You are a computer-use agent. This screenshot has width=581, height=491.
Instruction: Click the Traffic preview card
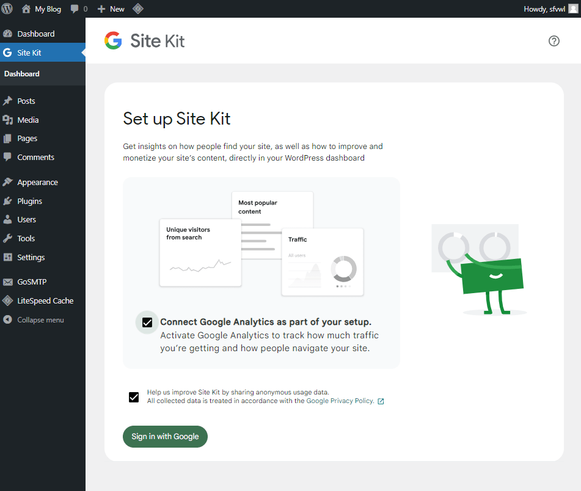(323, 262)
